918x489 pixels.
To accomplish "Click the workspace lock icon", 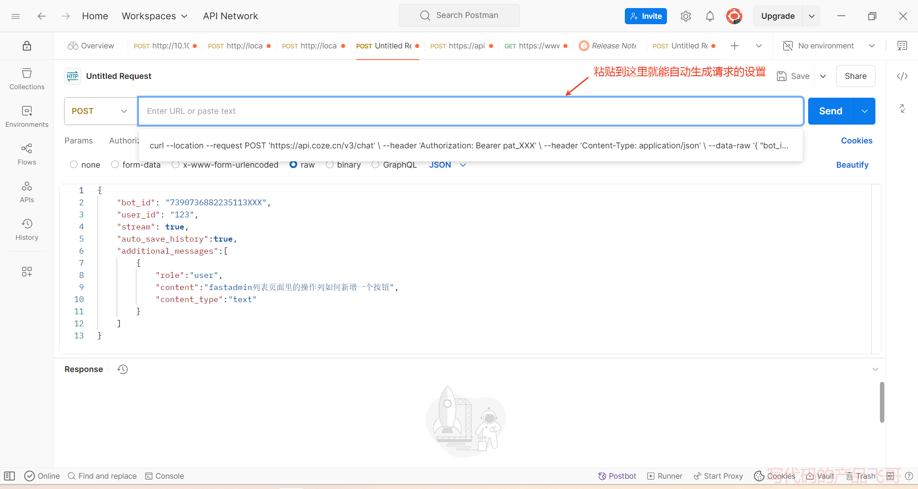I will (27, 46).
